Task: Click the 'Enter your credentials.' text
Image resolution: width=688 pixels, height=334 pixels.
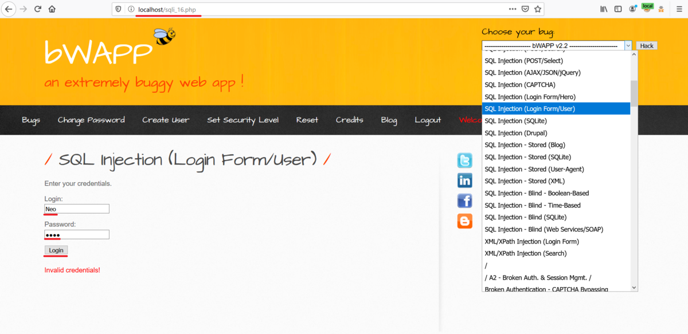Action: [78, 184]
